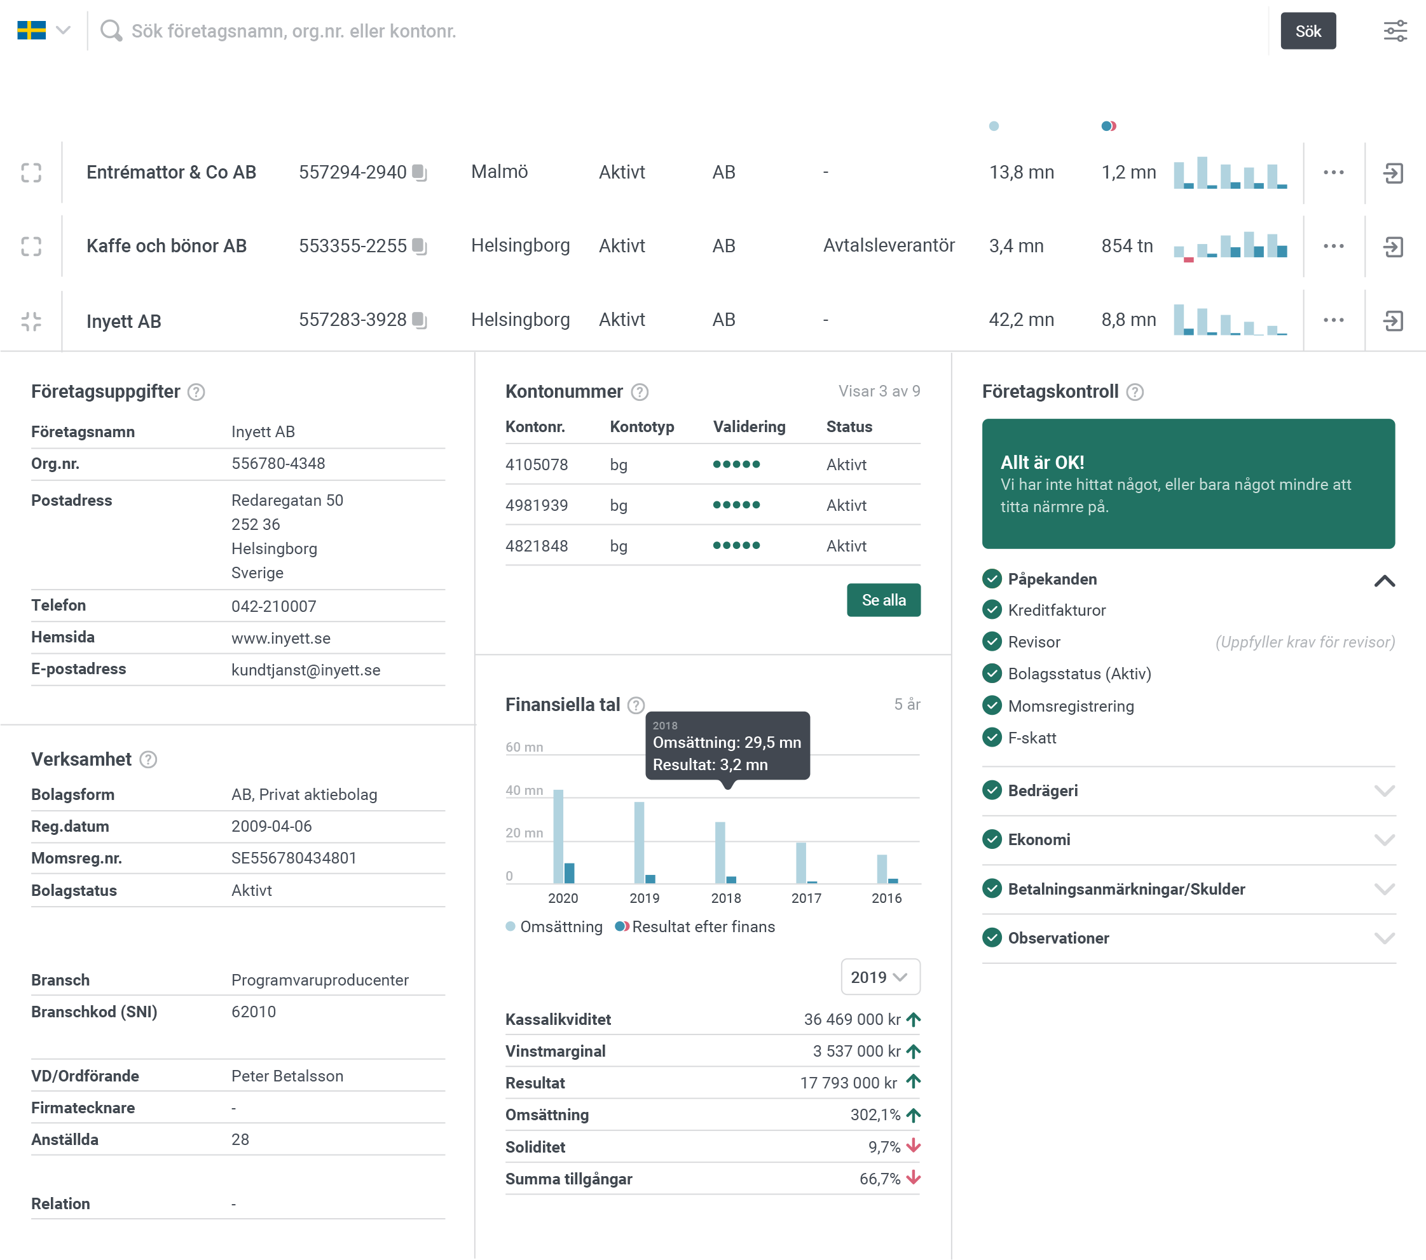This screenshot has width=1426, height=1260.
Task: Open the filter settings sliders icon
Action: tap(1395, 30)
